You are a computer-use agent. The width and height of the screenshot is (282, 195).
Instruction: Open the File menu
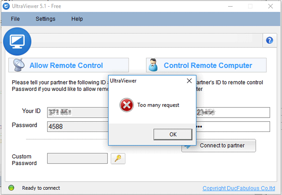click(x=15, y=19)
